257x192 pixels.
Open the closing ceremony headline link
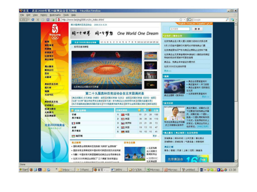coord(115,93)
